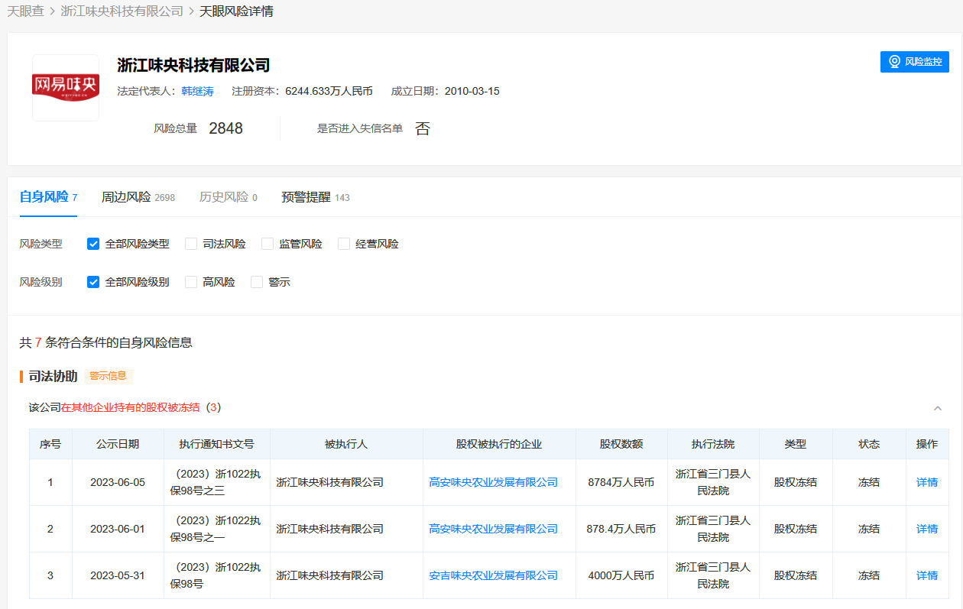Go to the 预警提醒 tab
This screenshot has width=963, height=609.
(x=316, y=197)
